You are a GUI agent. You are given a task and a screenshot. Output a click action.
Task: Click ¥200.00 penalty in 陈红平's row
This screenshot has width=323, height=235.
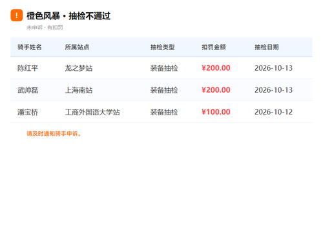(216, 68)
